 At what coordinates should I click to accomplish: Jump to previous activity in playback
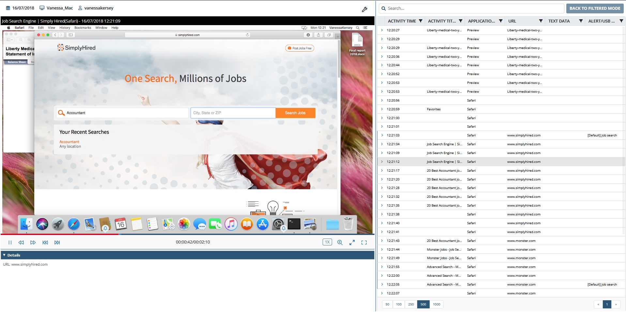(x=45, y=242)
